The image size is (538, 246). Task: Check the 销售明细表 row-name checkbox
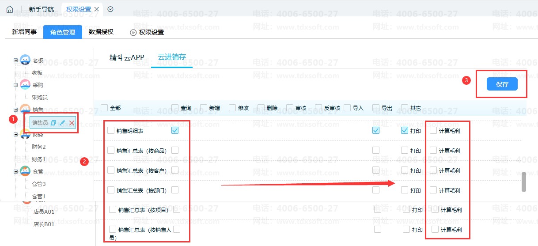pyautogui.click(x=111, y=130)
